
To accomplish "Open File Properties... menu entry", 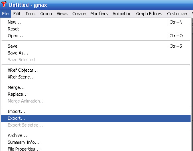I will point(96,149).
